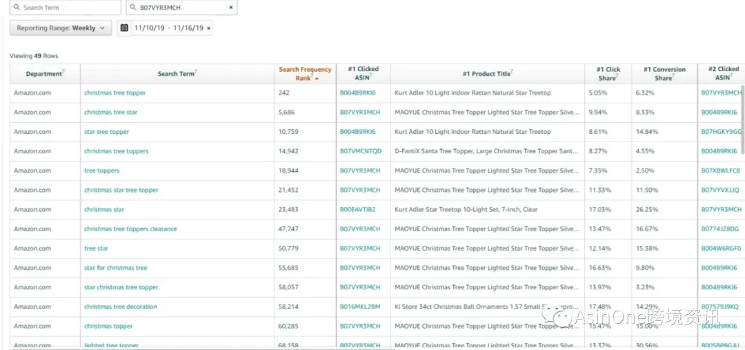Open search term 'star christmas tree topper'
The image size is (745, 350).
tap(121, 287)
